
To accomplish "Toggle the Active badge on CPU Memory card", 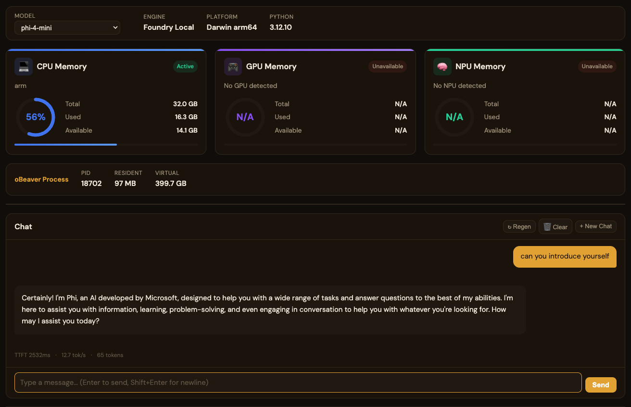I will (185, 66).
